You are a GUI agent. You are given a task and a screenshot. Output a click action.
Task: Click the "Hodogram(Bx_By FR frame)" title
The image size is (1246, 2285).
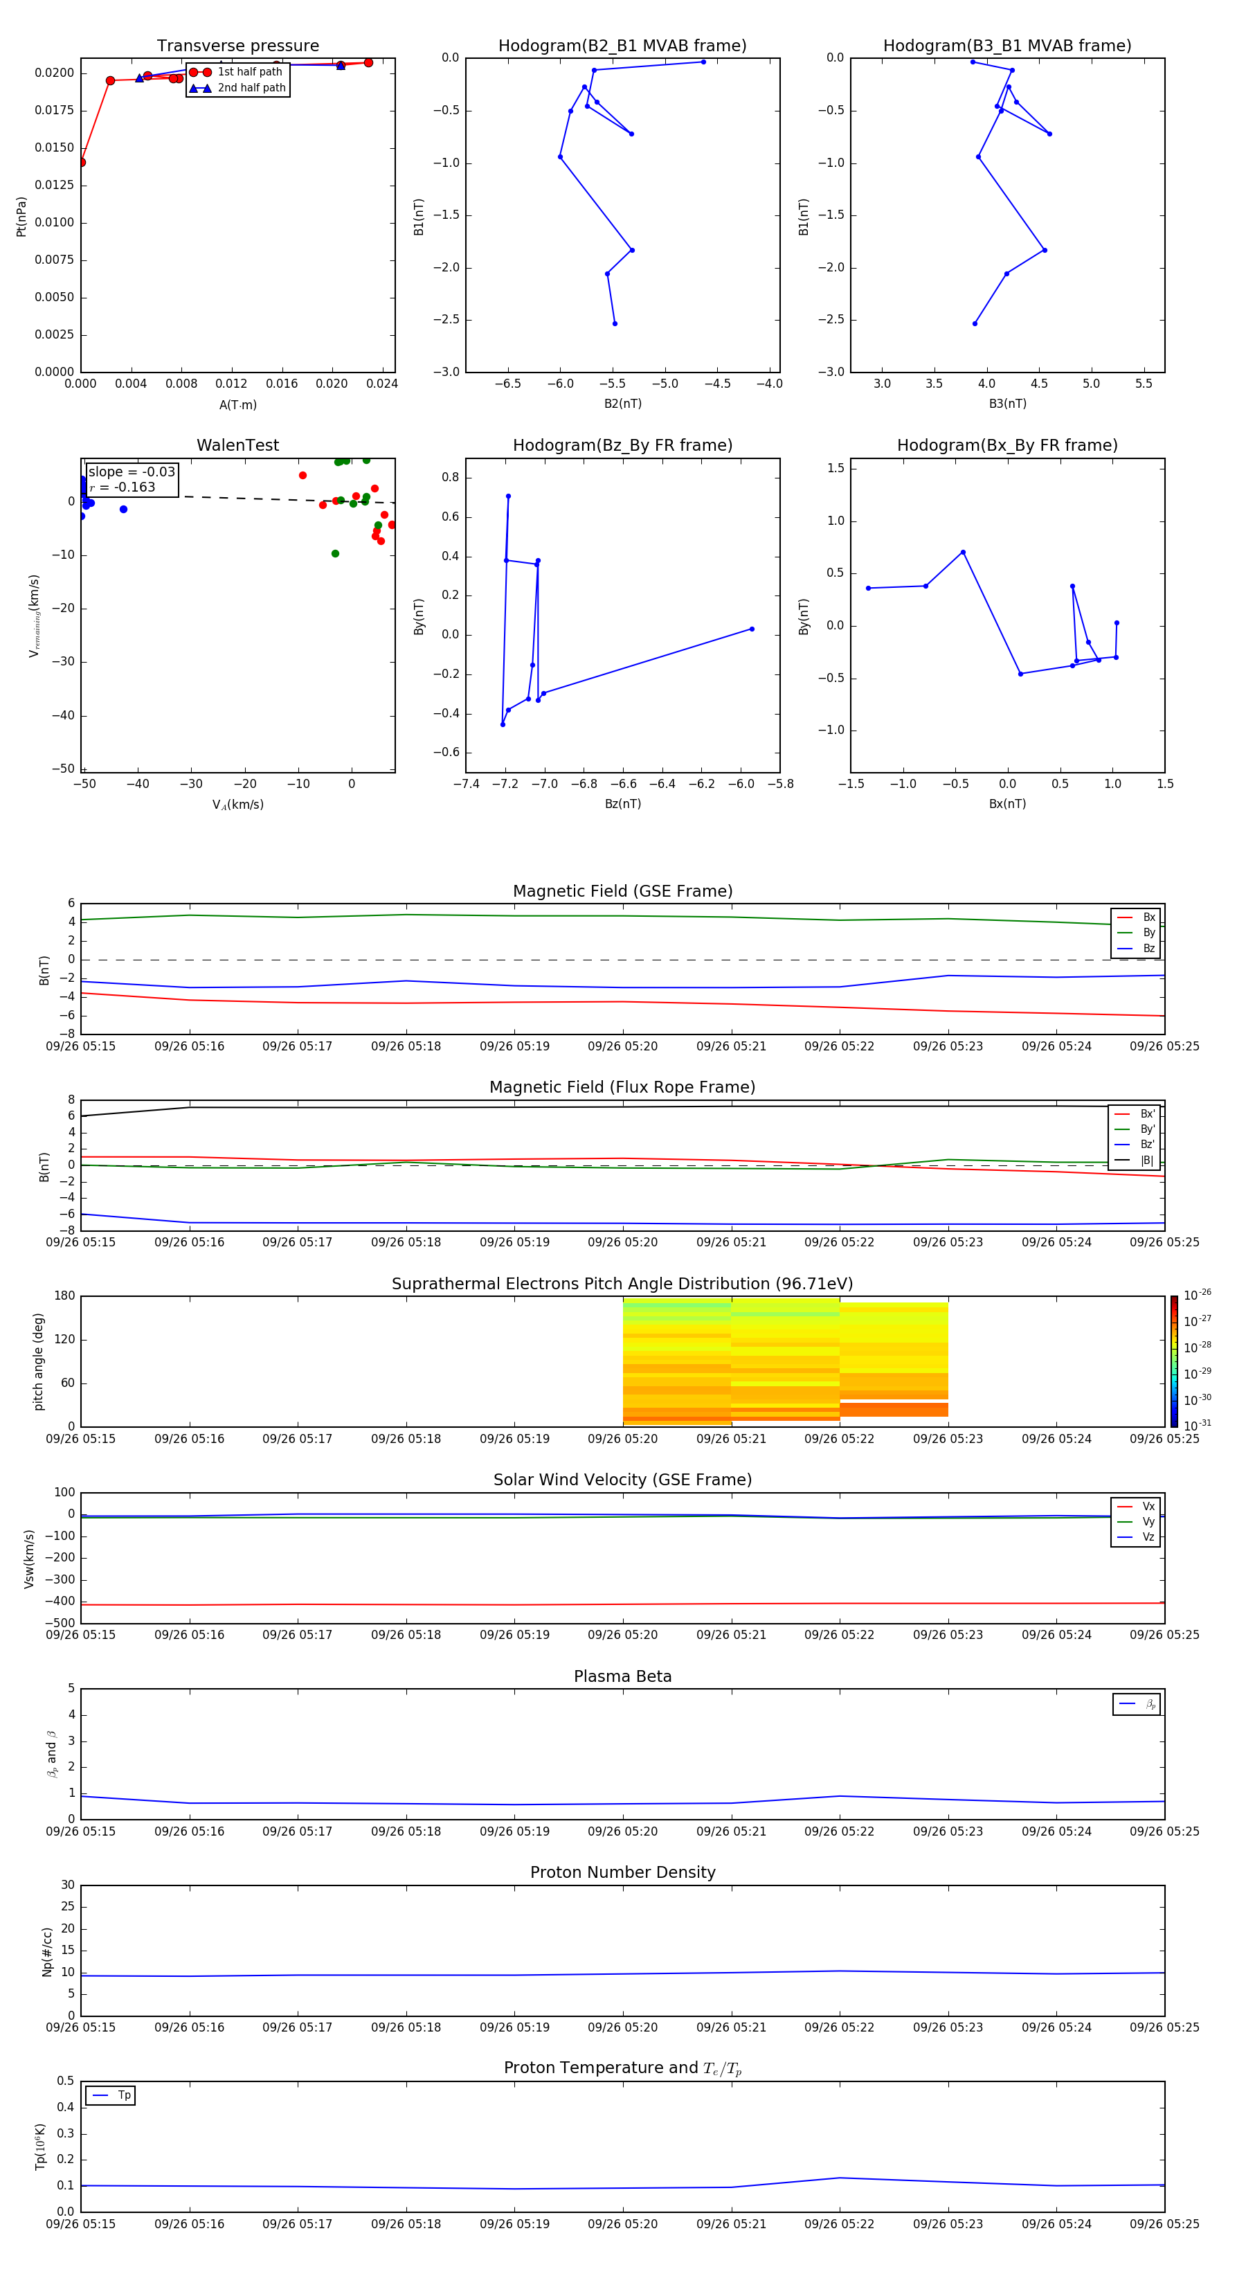click(1007, 445)
